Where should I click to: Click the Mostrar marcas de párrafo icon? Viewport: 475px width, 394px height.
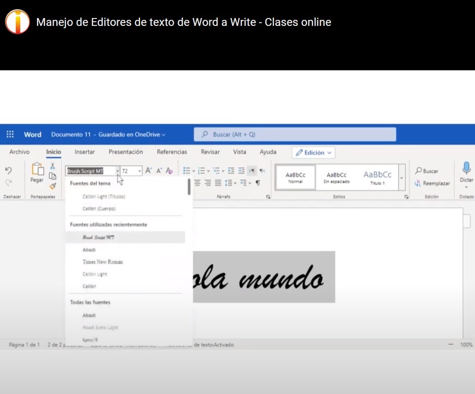tap(258, 183)
